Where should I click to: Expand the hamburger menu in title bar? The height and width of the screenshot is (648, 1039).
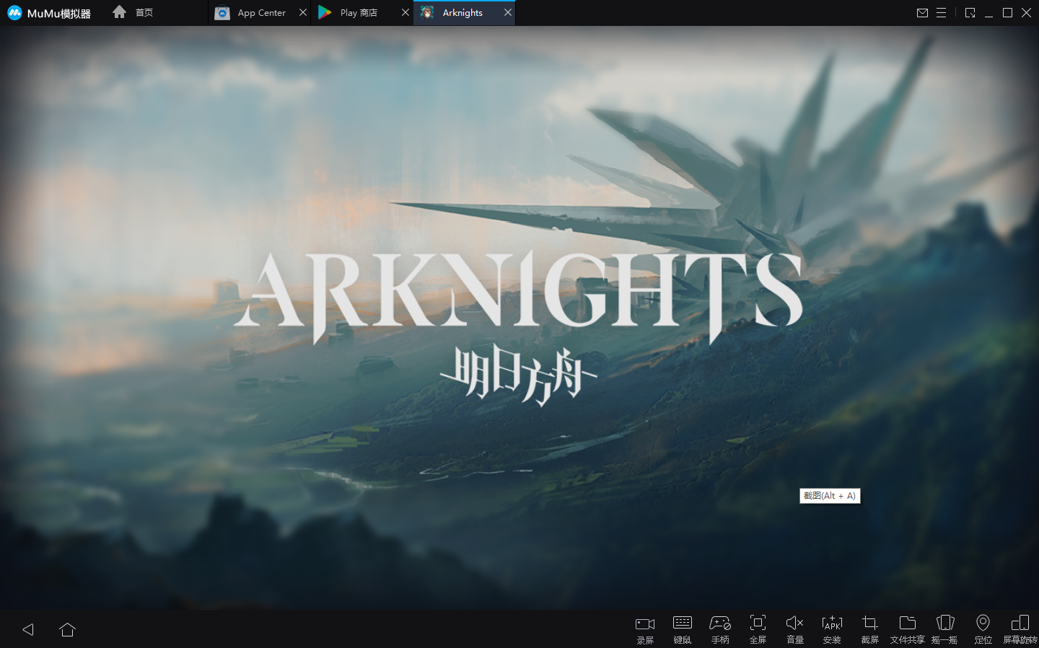941,13
